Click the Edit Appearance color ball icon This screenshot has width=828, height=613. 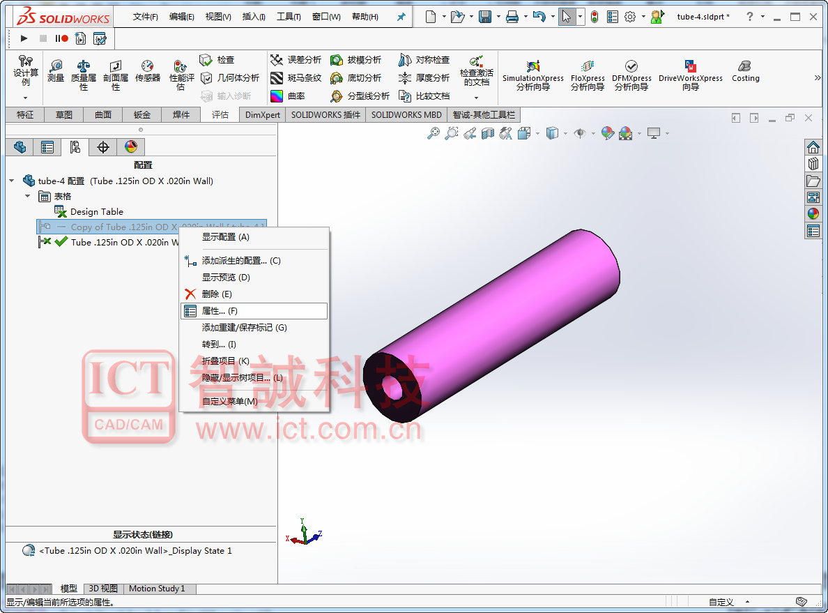click(607, 133)
